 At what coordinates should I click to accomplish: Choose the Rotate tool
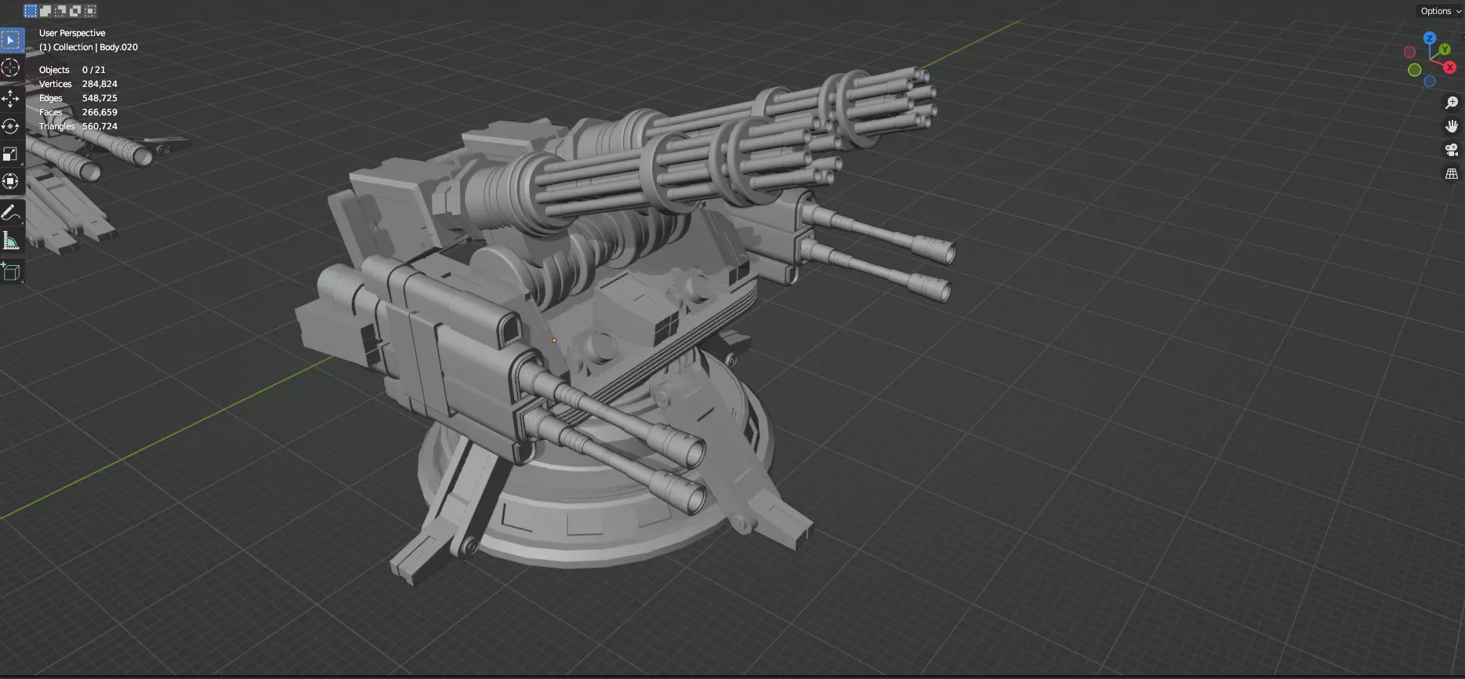[x=11, y=126]
